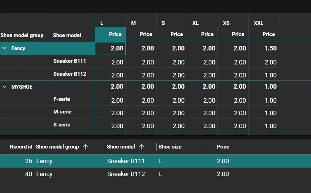Click the XS size column header
The width and height of the screenshot is (311, 193).
[x=226, y=23]
